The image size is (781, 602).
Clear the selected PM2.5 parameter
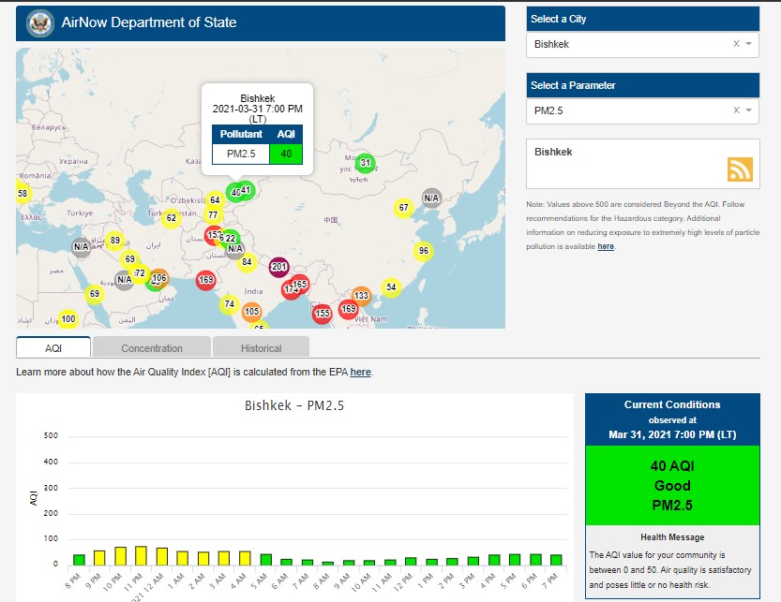[736, 110]
